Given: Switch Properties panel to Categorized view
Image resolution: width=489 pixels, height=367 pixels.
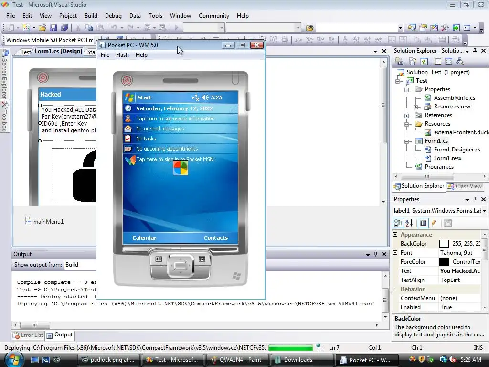Looking at the screenshot, I should (398, 223).
